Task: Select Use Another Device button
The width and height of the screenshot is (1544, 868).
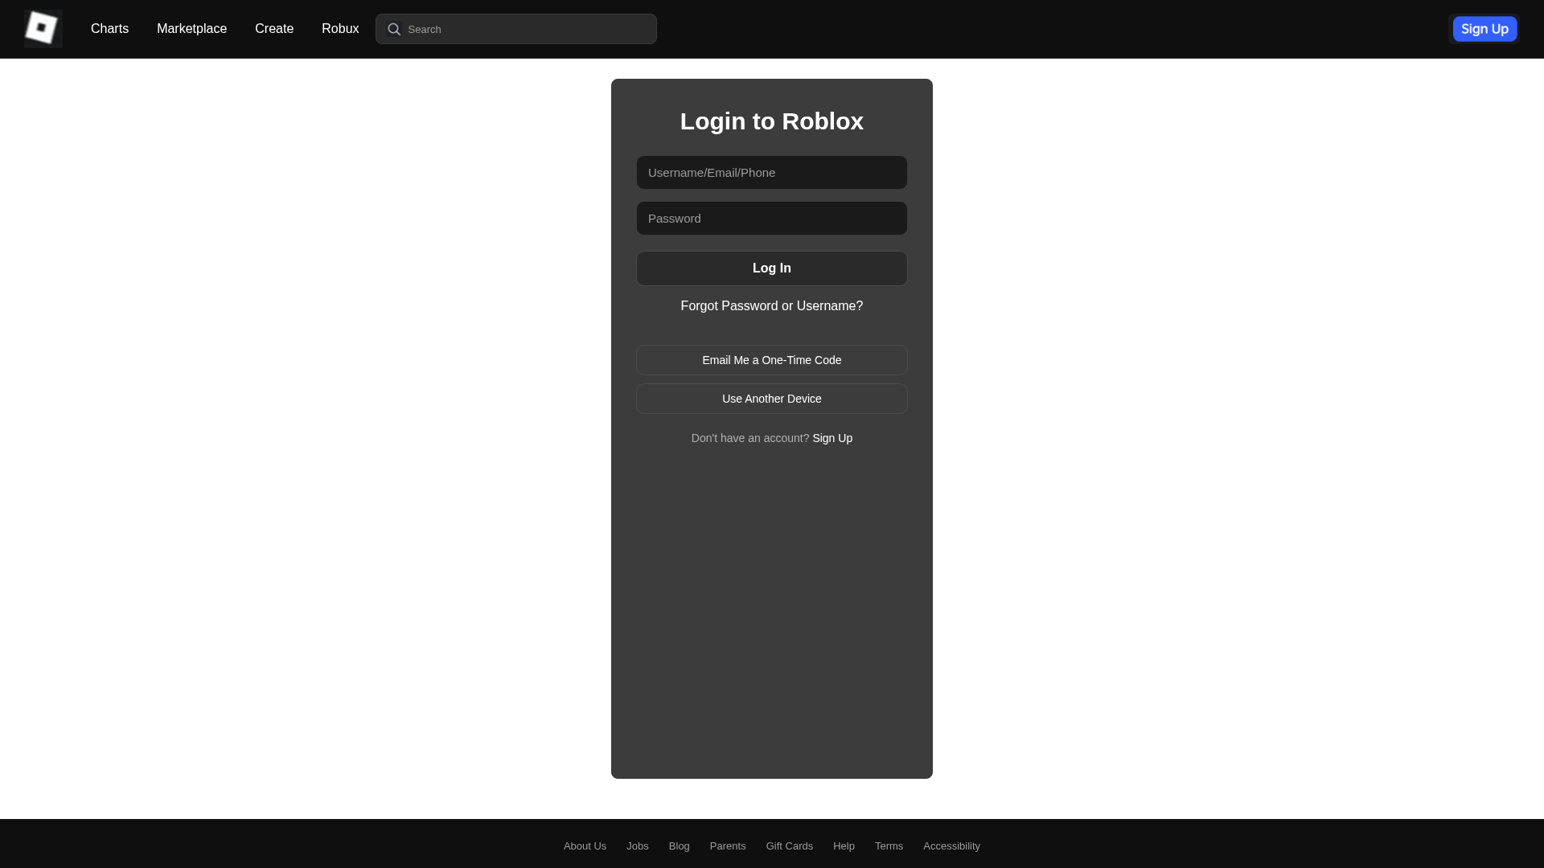Action: 772,399
